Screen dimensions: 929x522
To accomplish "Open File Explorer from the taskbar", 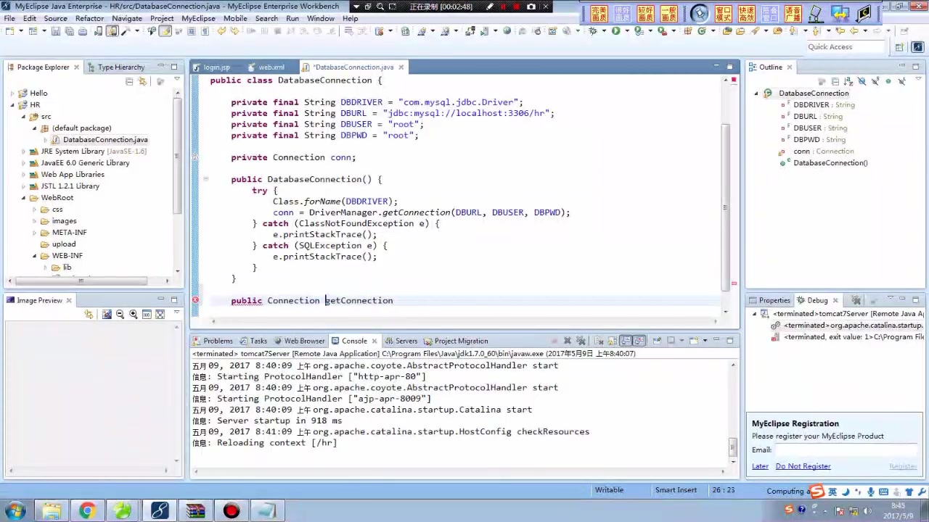I will coord(51,511).
